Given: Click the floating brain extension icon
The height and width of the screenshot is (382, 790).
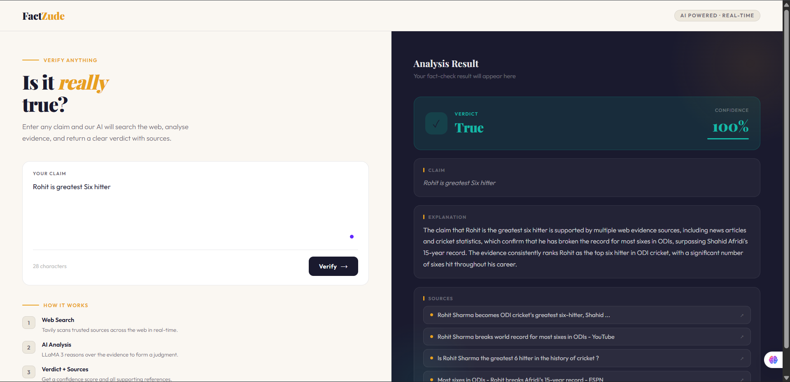Looking at the screenshot, I should 773,360.
